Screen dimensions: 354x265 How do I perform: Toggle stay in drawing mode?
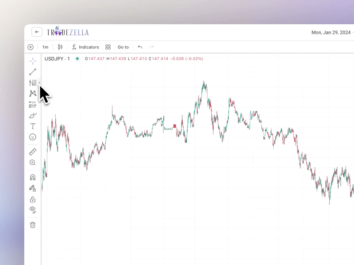[33, 189]
